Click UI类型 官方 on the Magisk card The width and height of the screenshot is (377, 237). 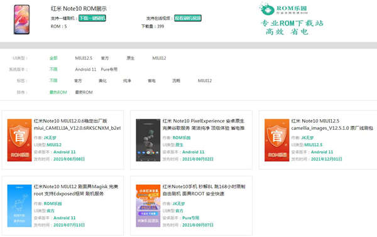point(50,211)
